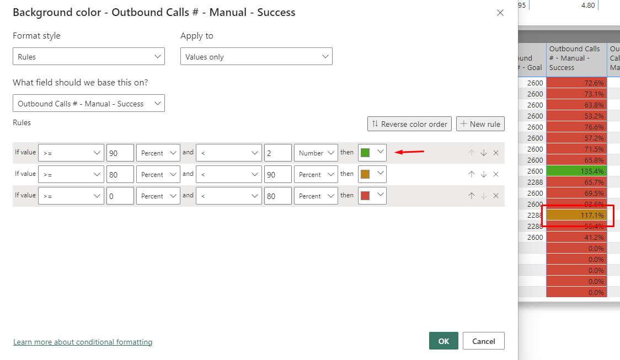Viewport: 620px width, 360px height.
Task: Select the 72.6% table cell
Action: coord(576,83)
